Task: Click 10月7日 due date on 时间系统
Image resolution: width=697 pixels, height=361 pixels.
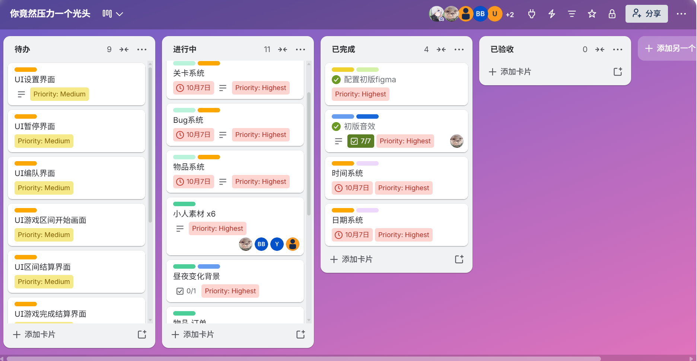Action: (x=352, y=188)
